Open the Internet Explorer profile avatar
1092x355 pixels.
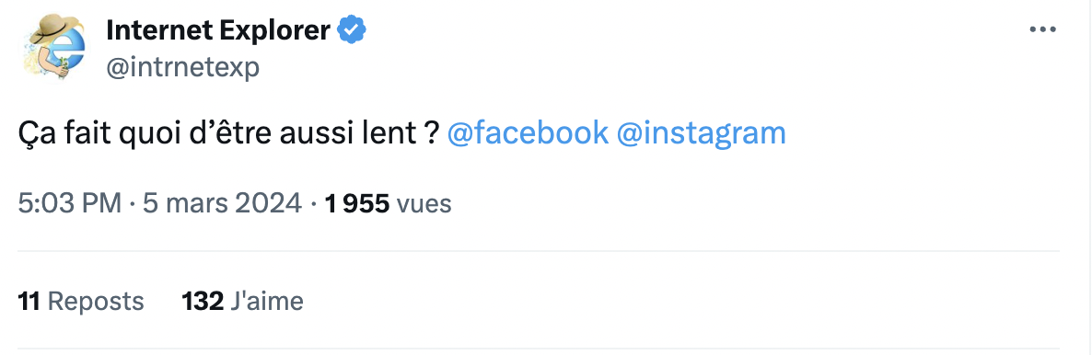point(53,48)
